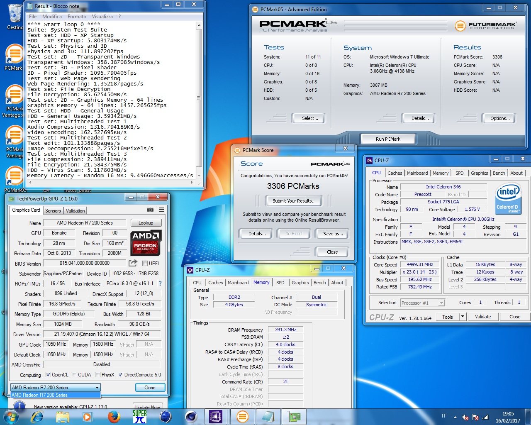Click the Options... button under Results
This screenshot has height=425, width=531.
(x=500, y=118)
